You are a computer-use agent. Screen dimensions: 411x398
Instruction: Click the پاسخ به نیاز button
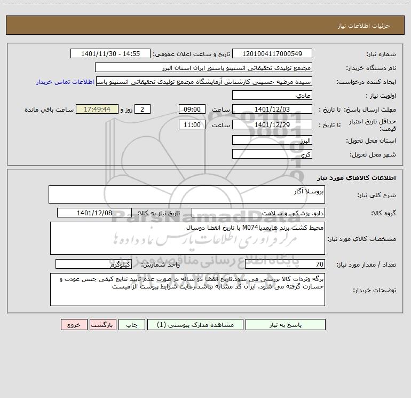coord(286,324)
